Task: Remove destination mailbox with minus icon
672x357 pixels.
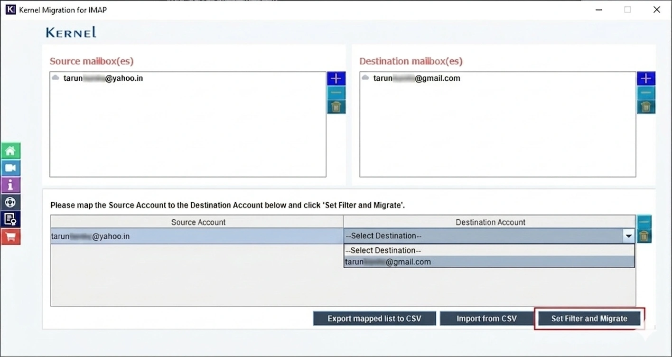Action: coord(646,93)
